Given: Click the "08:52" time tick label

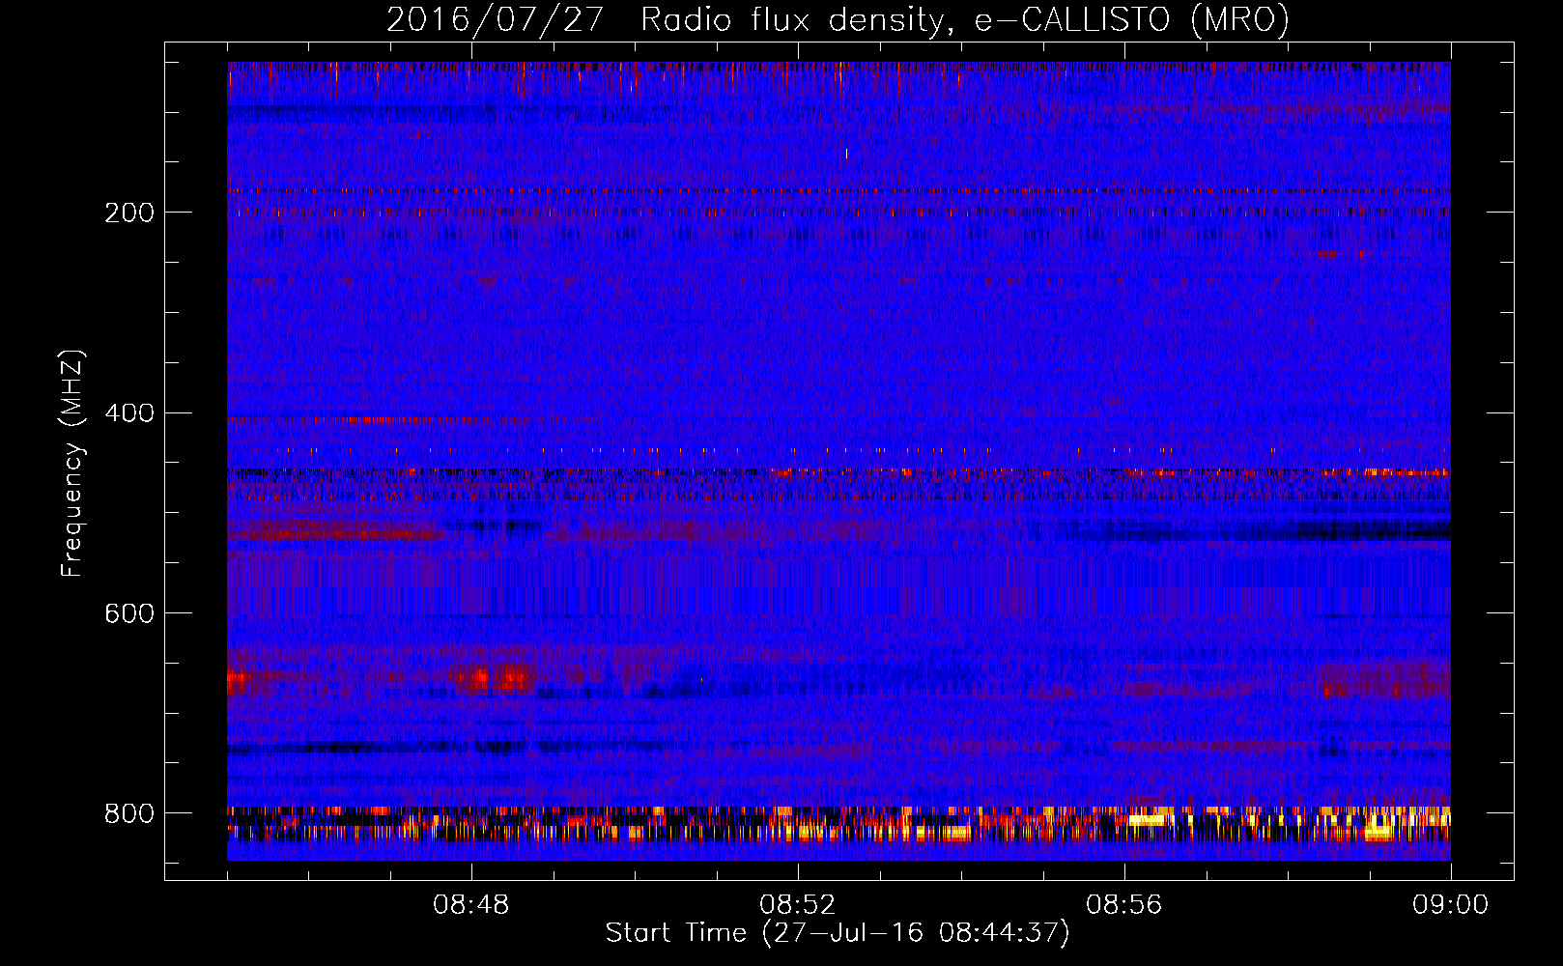Looking at the screenshot, I should (x=798, y=905).
